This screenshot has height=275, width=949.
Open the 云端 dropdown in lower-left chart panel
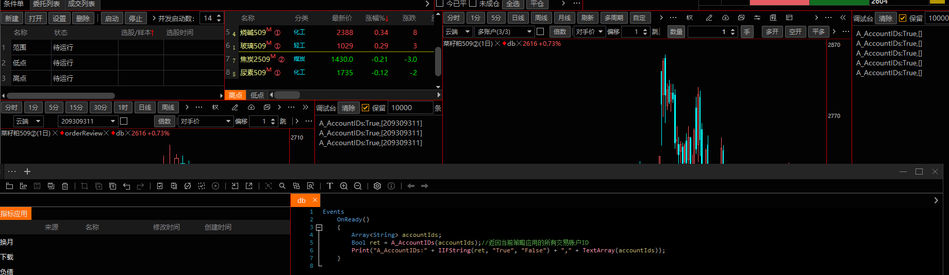[28, 121]
